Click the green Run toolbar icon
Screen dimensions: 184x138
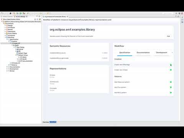[20, 13]
